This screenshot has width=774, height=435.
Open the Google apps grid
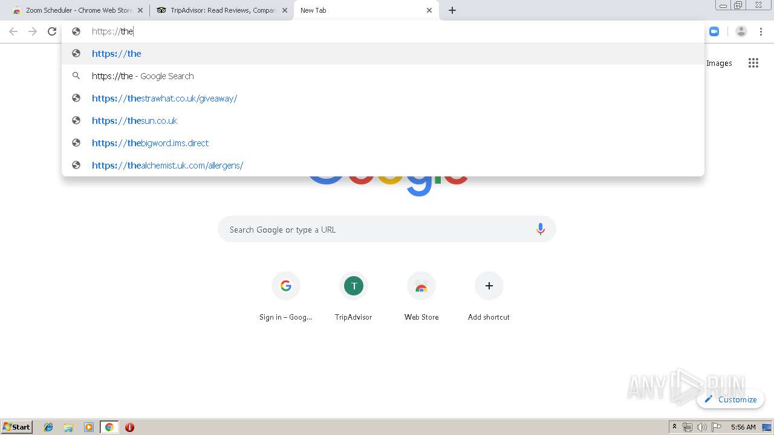point(753,63)
